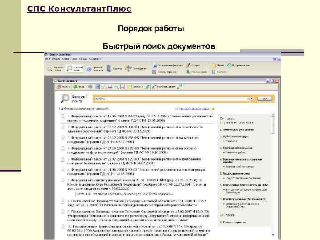Open Пресса и книги section

197,72
